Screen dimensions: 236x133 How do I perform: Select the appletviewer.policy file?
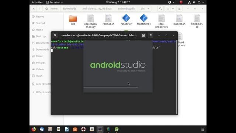click(91, 21)
